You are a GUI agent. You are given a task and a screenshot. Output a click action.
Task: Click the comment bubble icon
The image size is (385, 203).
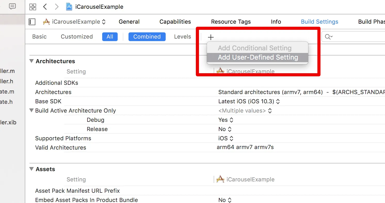tap(12, 6)
